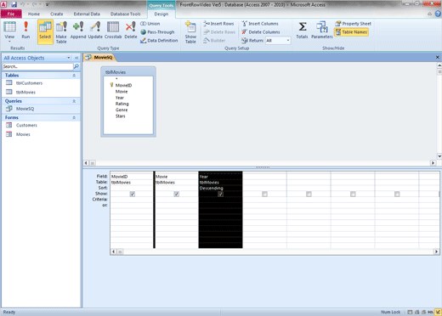The image size is (442, 316).
Task: Open the Show Table dialog
Action: 190,32
